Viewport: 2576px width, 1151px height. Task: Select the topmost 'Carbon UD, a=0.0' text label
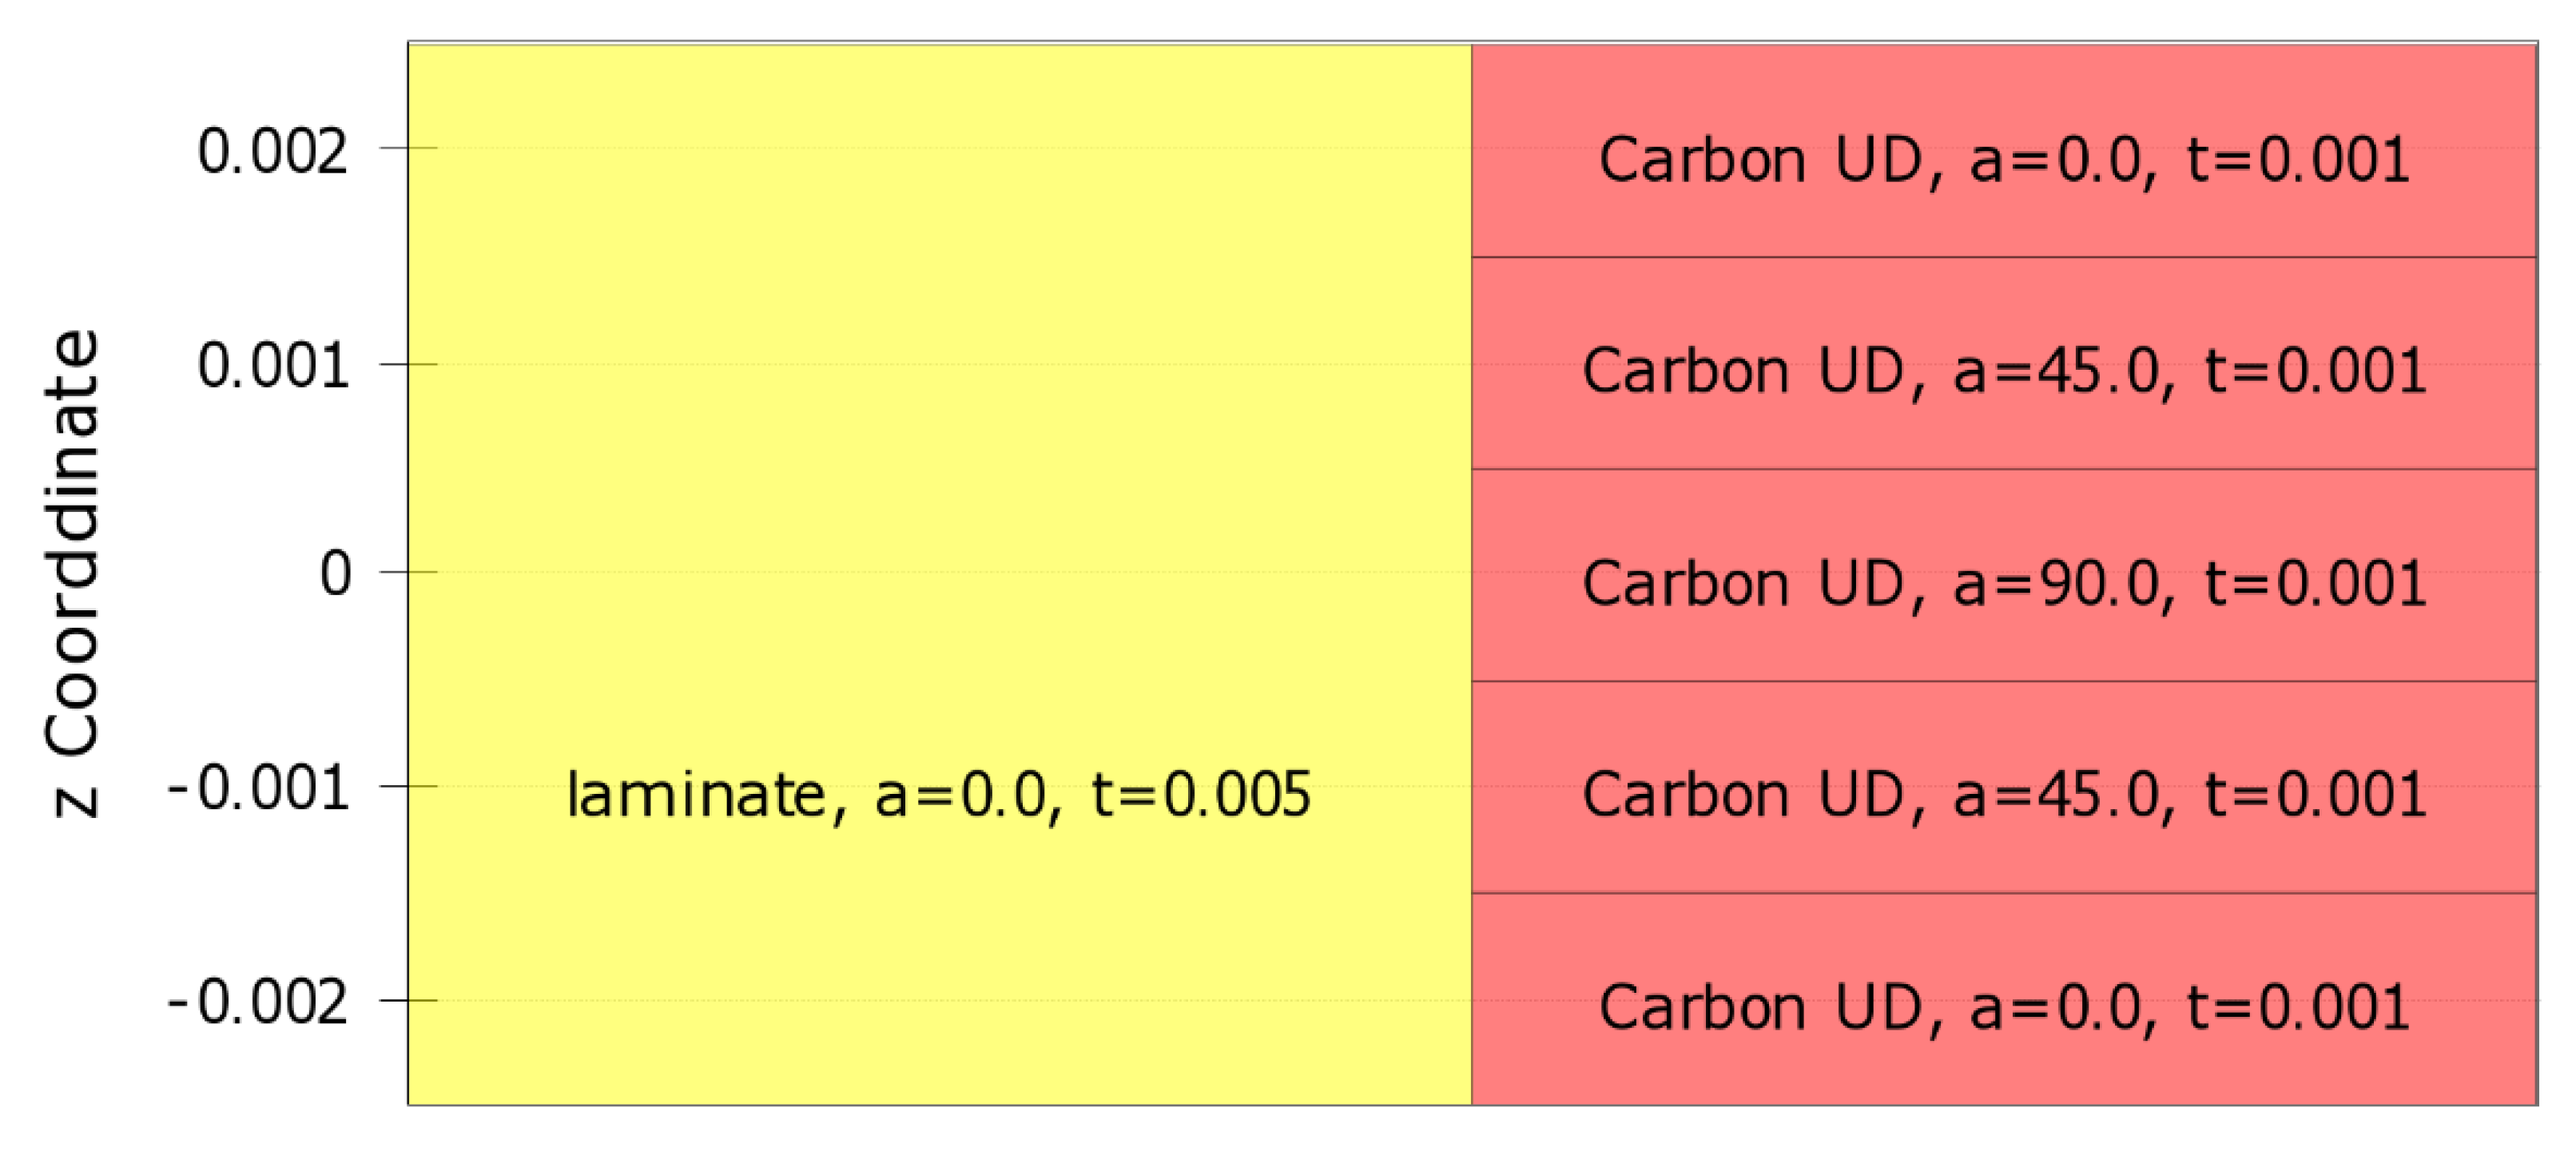[x=2004, y=160]
